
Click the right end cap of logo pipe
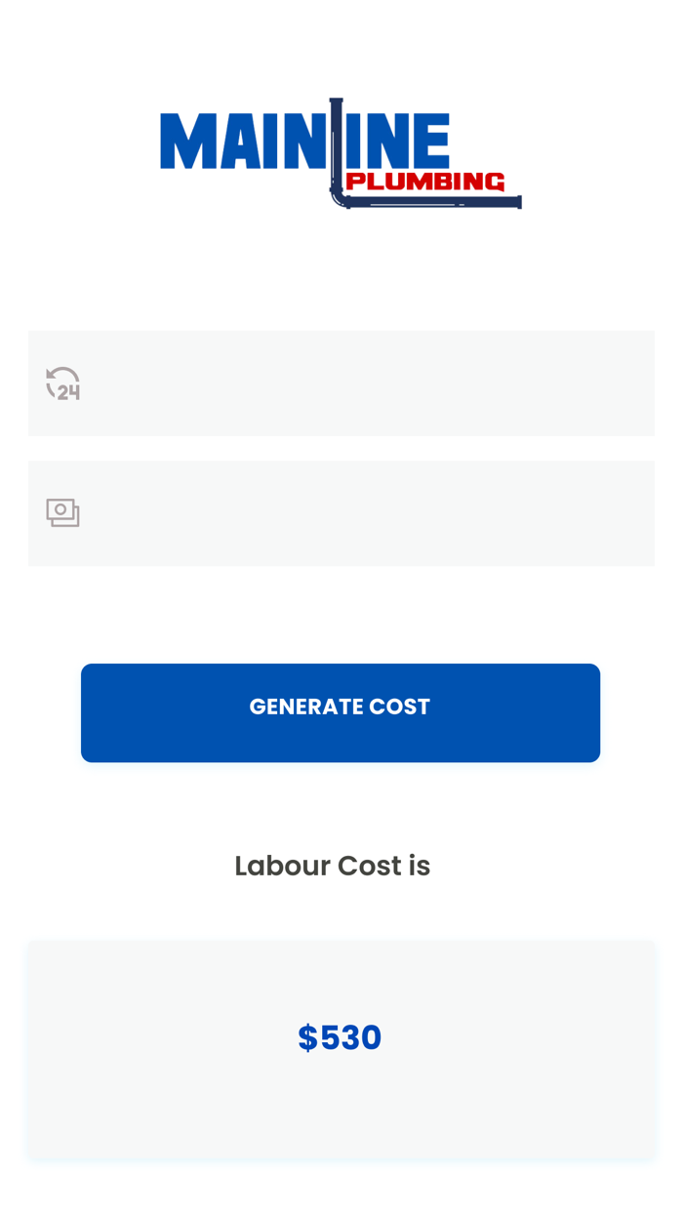coord(518,203)
